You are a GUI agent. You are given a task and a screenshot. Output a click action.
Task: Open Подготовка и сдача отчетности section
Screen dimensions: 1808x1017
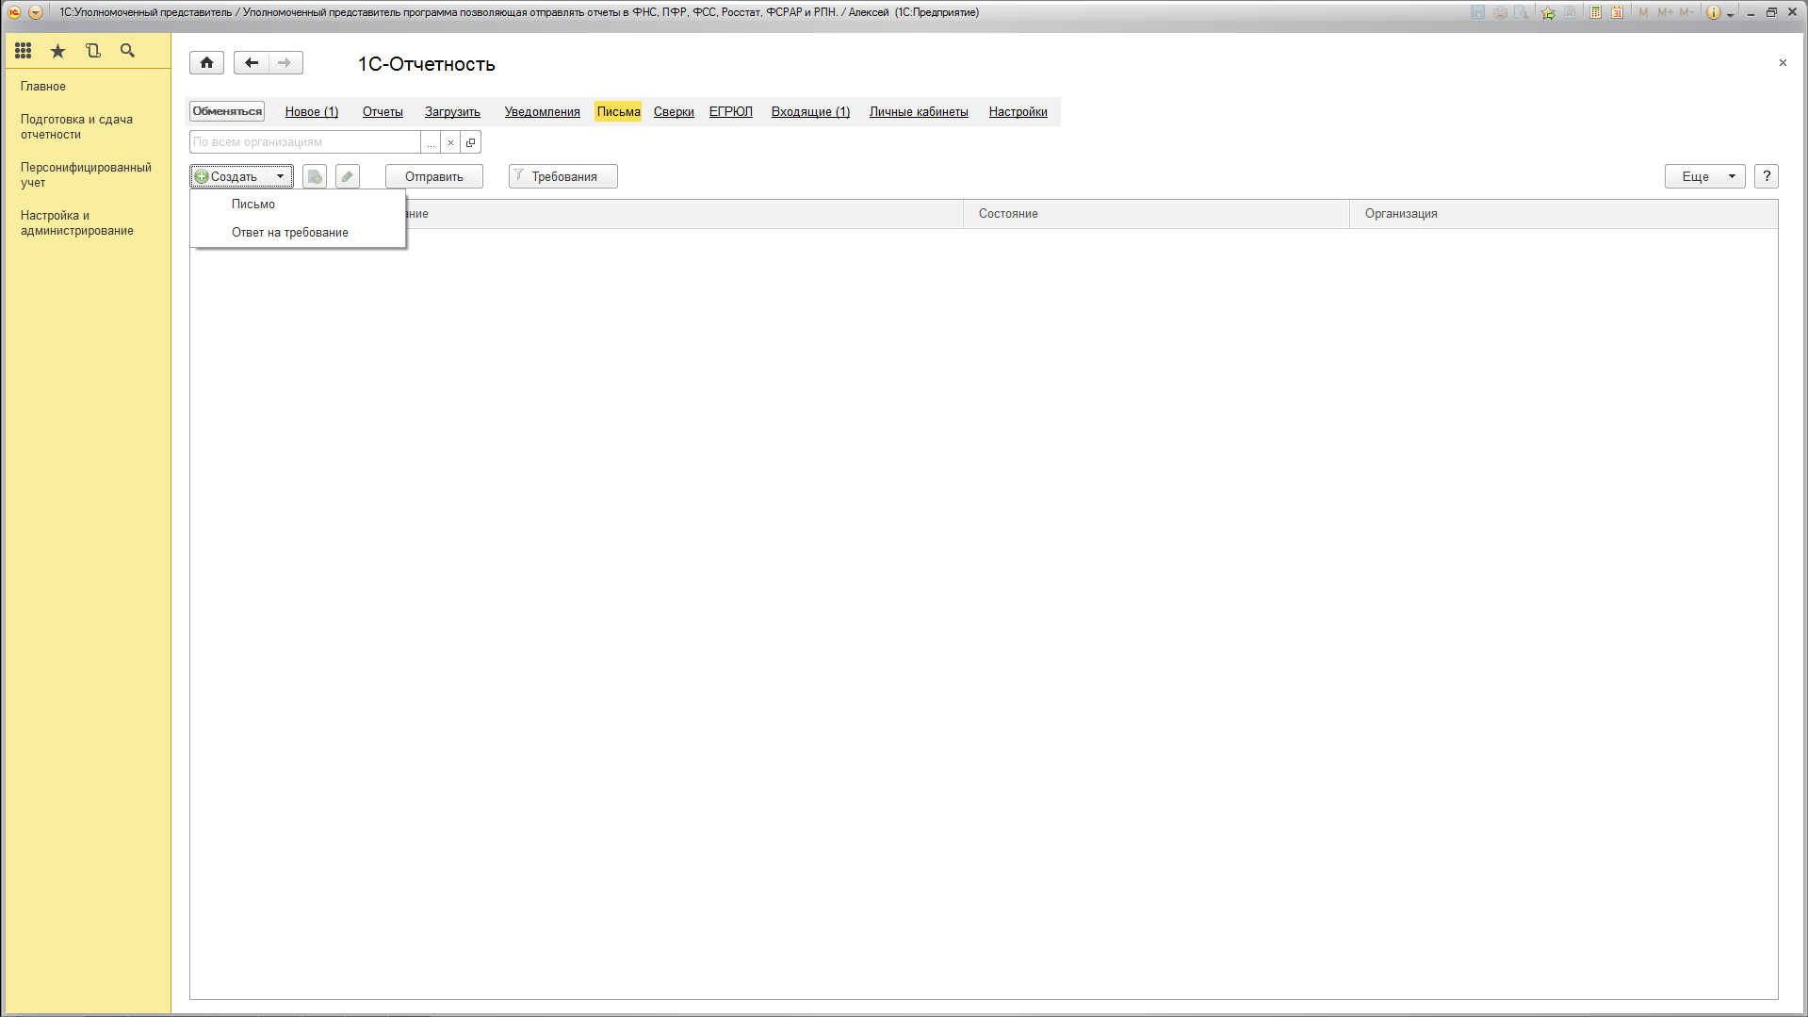point(77,127)
